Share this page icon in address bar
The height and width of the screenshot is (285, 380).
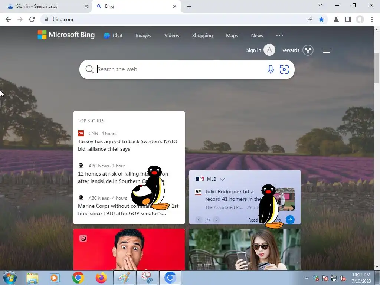click(309, 19)
